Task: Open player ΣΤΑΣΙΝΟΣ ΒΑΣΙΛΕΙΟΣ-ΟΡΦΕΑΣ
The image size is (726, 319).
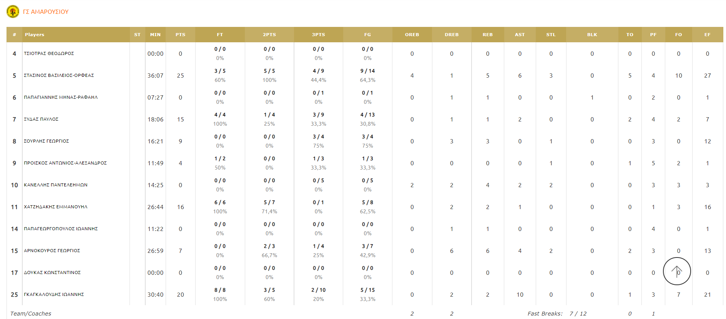Action: click(59, 75)
